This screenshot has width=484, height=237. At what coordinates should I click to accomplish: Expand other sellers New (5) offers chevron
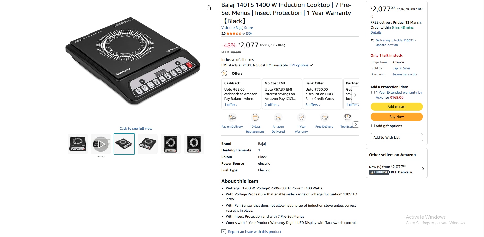click(x=423, y=169)
